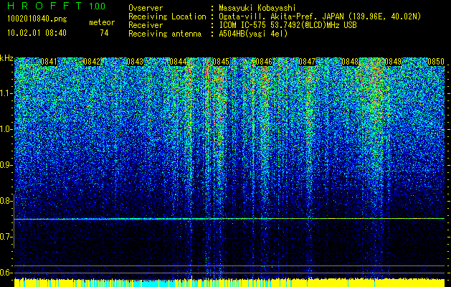Click the observer name Masayuki Kobayashi
The width and height of the screenshot is (451, 287).
257,8
